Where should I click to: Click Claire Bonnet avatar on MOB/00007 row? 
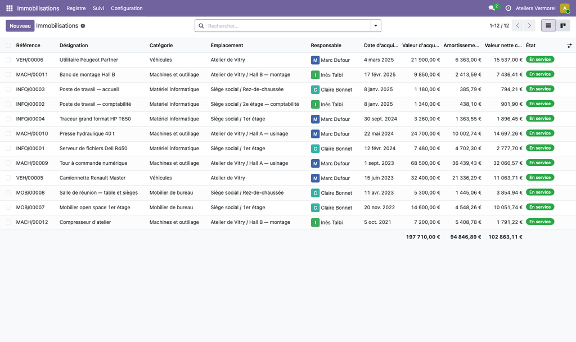[315, 208]
